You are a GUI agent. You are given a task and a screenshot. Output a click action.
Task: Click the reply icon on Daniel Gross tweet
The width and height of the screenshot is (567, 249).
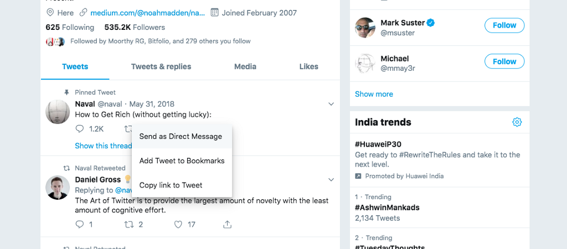pyautogui.click(x=80, y=225)
